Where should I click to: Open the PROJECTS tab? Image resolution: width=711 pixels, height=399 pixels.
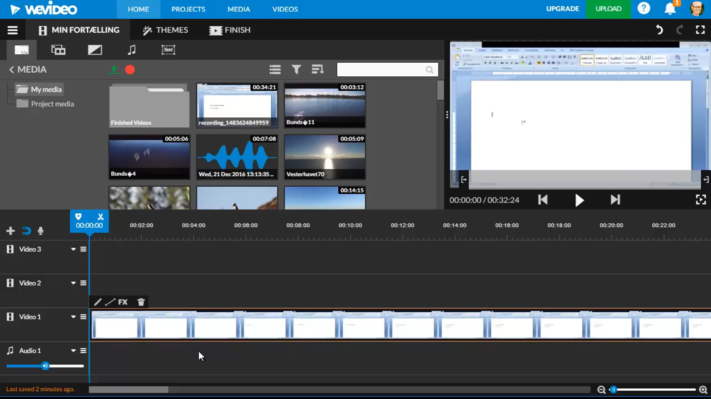coord(188,9)
